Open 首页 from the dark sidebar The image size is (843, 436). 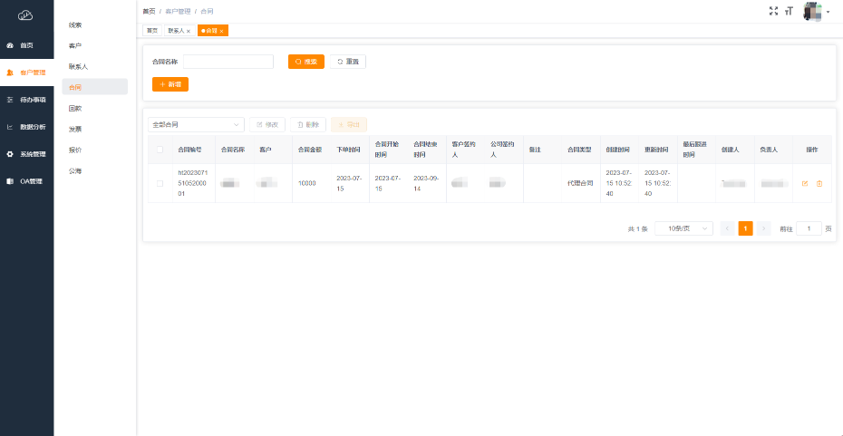(26, 45)
